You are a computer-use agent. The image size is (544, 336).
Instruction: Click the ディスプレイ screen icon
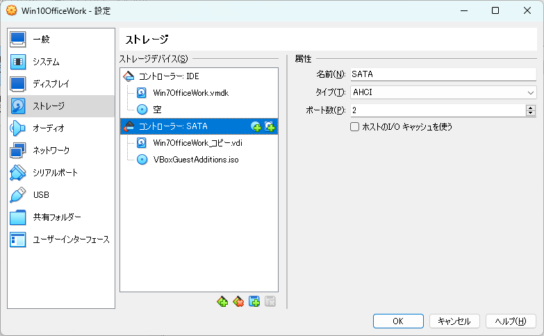pyautogui.click(x=17, y=84)
